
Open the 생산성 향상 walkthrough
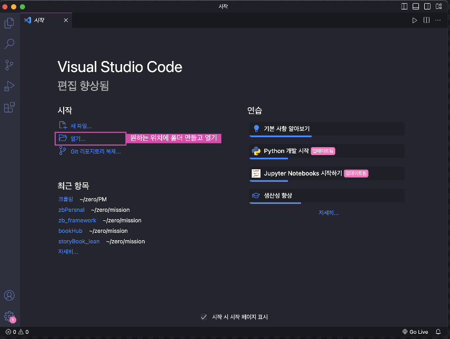pos(327,196)
